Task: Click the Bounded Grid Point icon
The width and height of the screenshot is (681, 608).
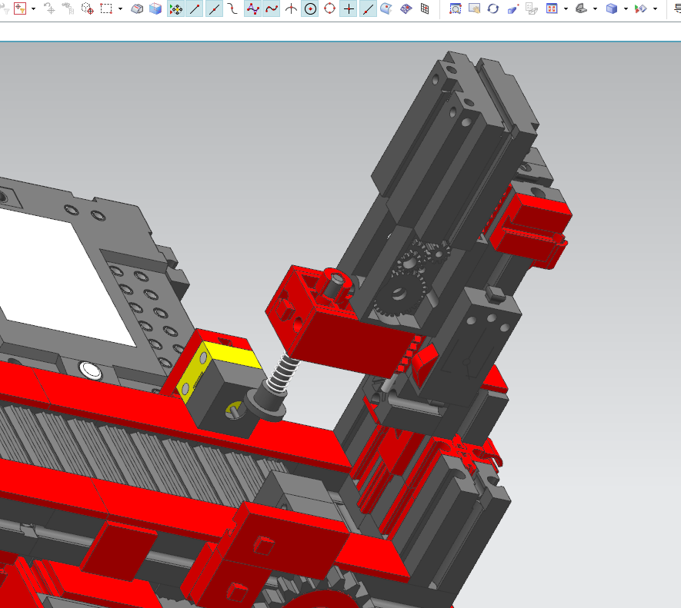Action: tap(425, 8)
